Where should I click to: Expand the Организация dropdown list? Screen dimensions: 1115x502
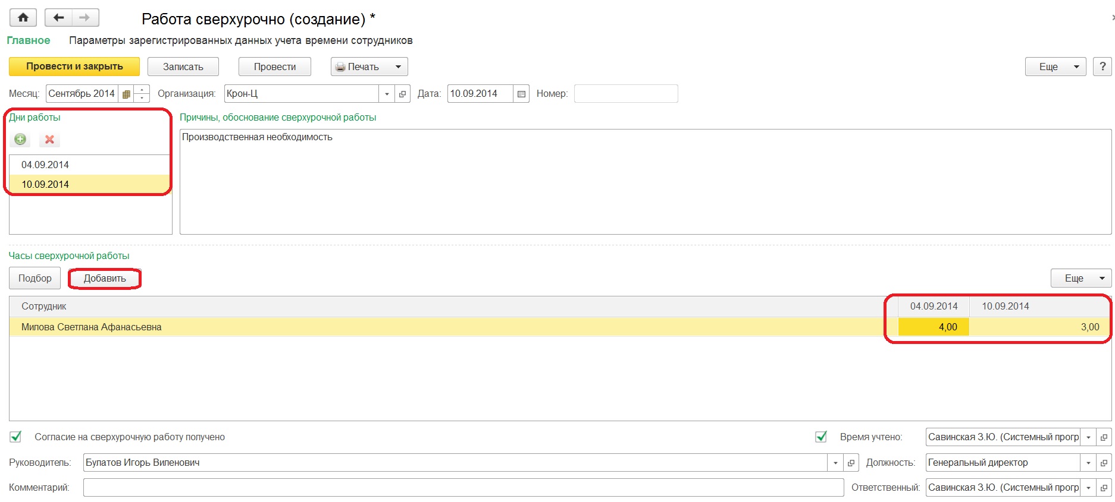coord(387,94)
